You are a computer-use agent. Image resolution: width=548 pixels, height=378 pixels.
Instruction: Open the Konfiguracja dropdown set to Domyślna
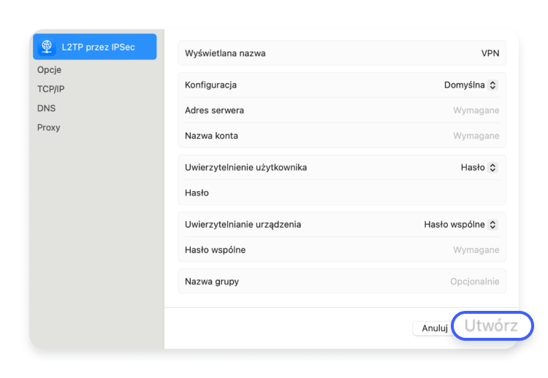pyautogui.click(x=471, y=85)
